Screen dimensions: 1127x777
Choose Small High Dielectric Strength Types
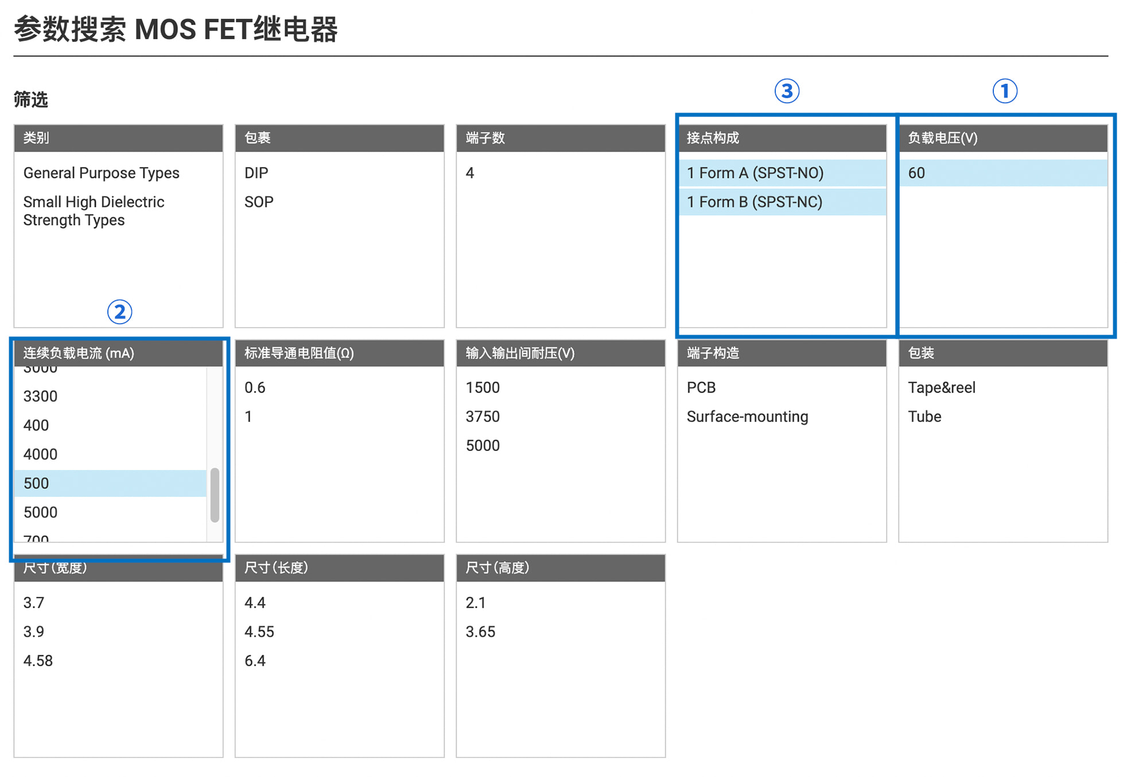(x=94, y=211)
